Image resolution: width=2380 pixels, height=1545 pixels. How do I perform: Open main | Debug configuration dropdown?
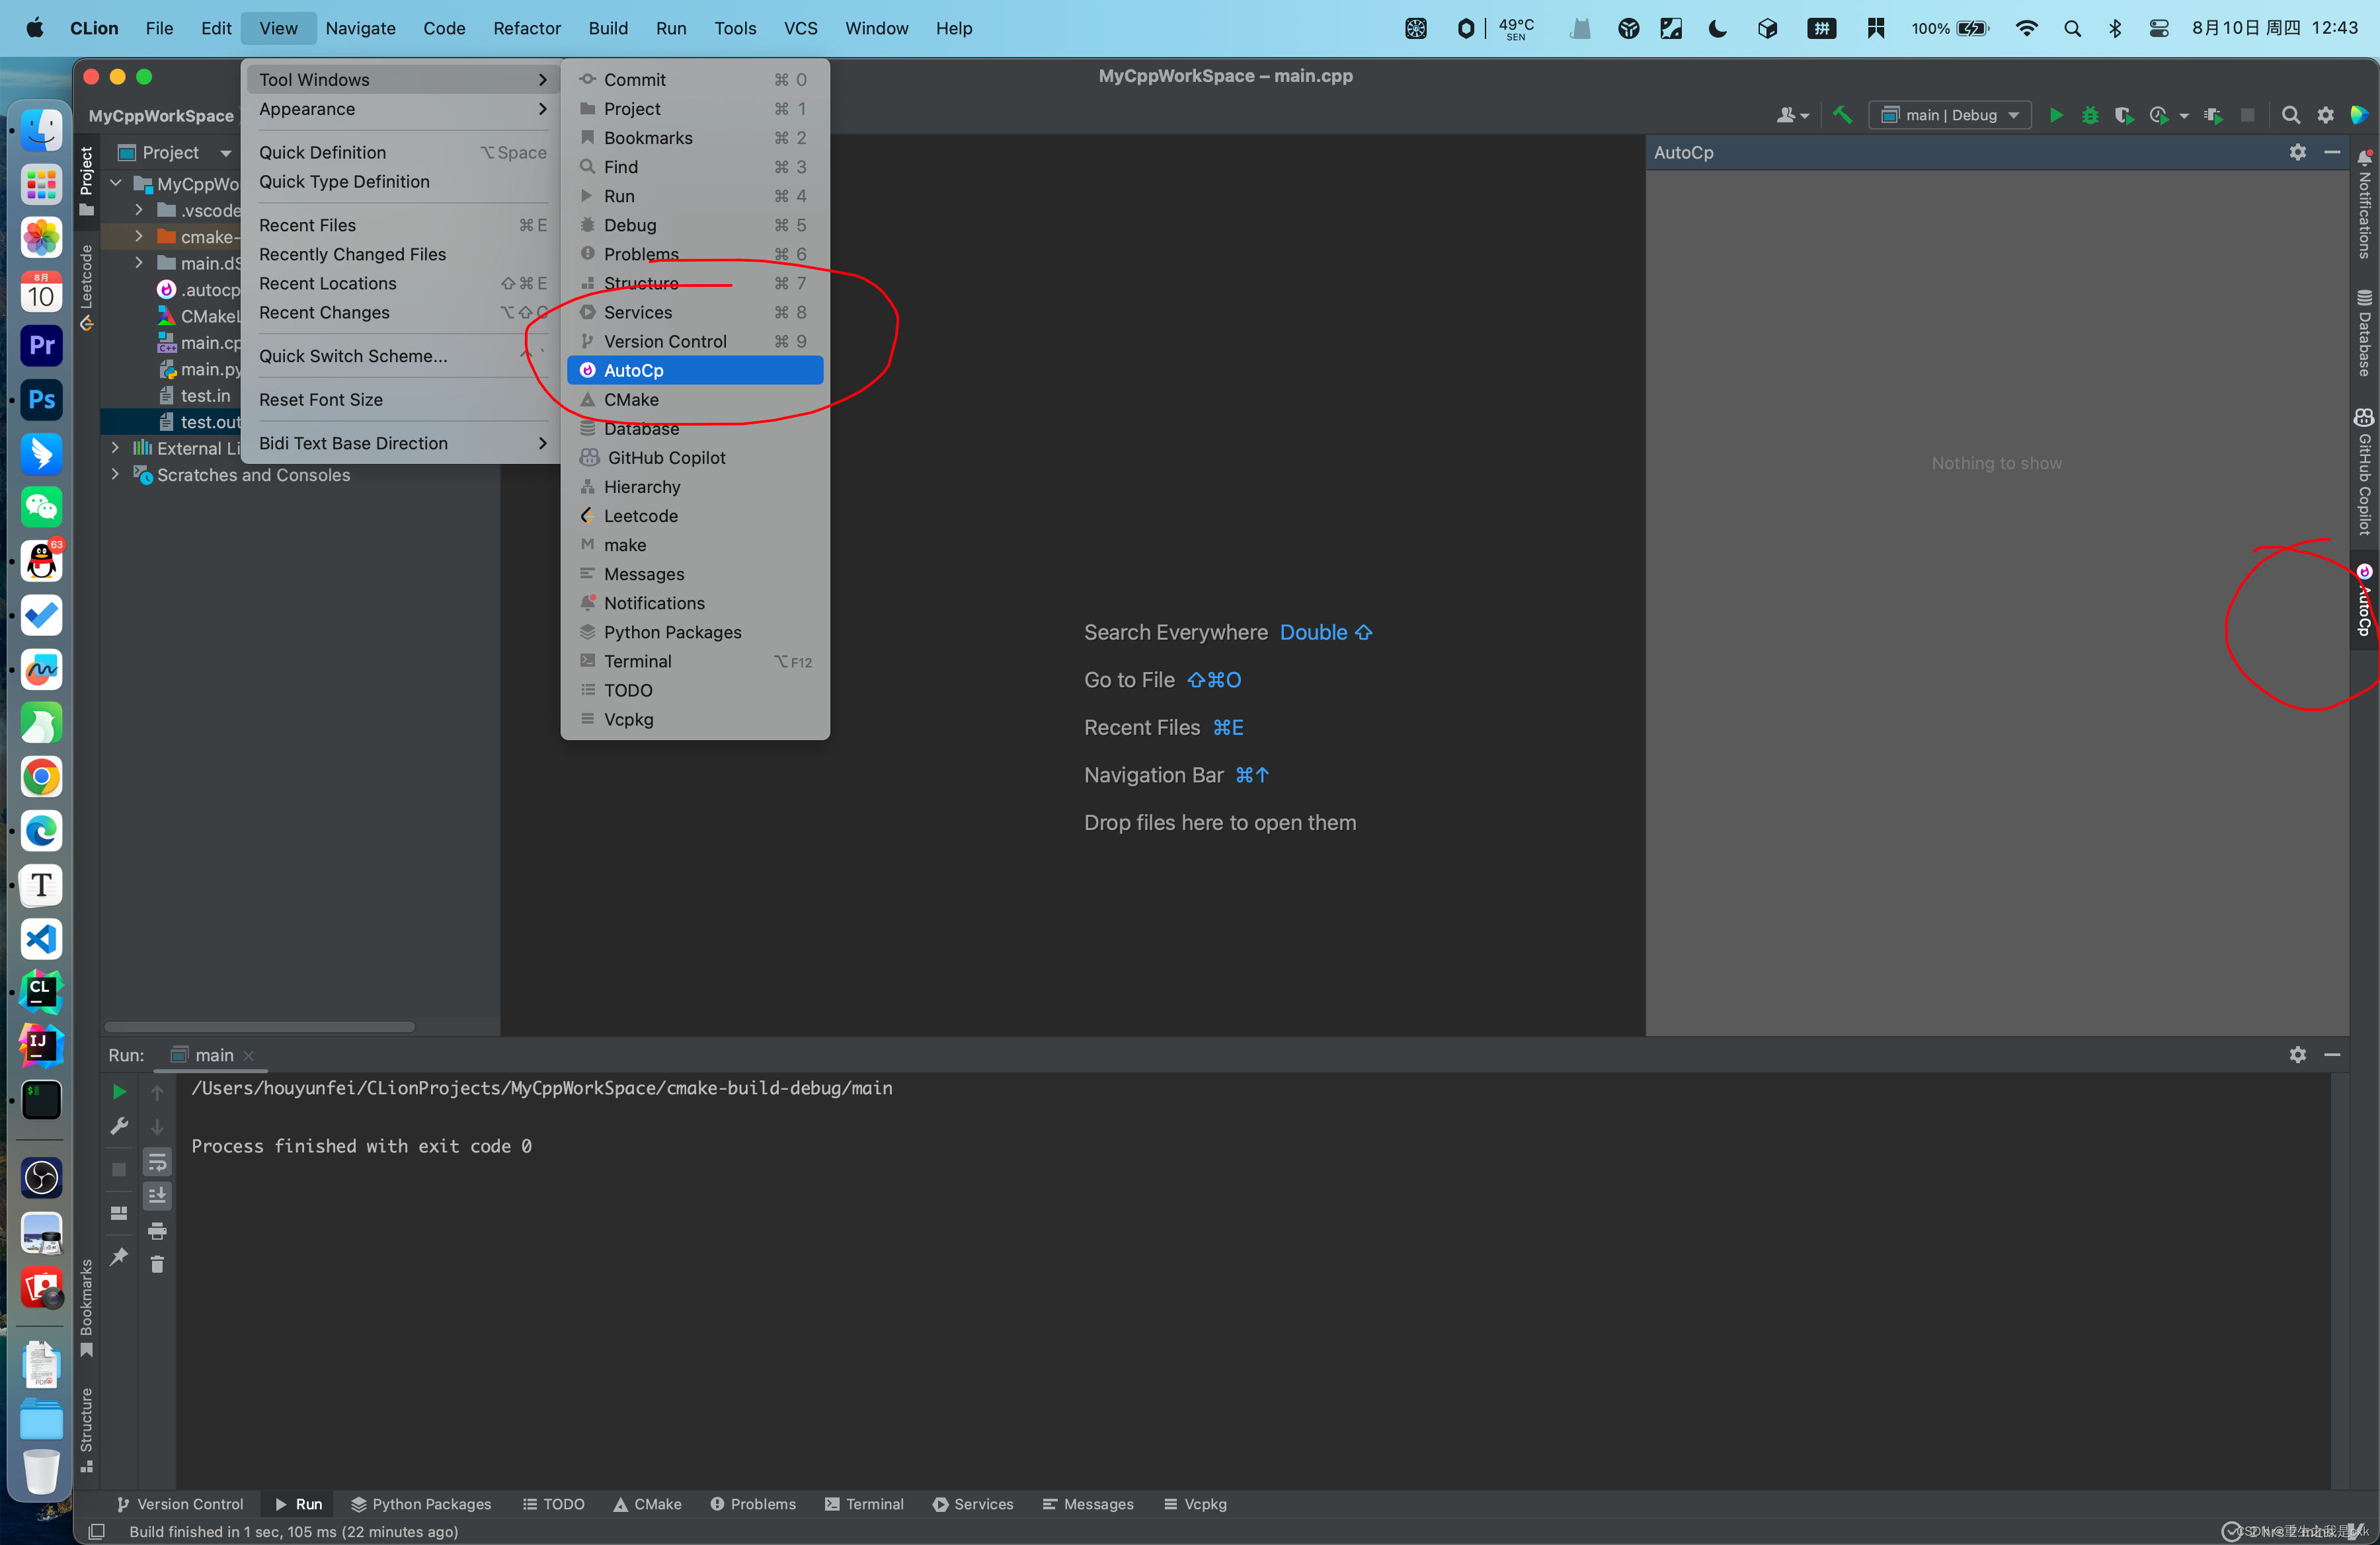(1949, 115)
